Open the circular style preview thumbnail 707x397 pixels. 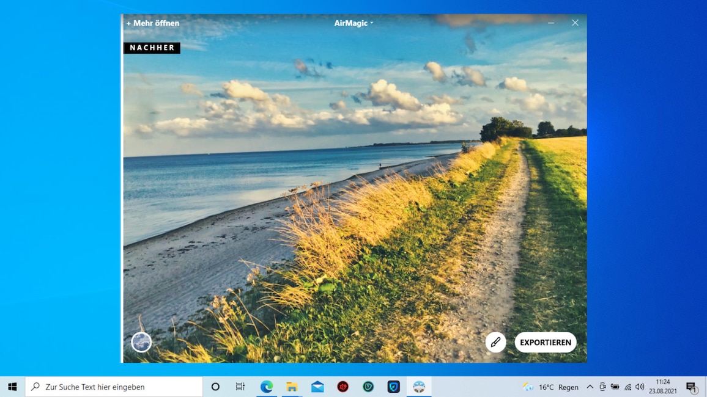pyautogui.click(x=141, y=342)
